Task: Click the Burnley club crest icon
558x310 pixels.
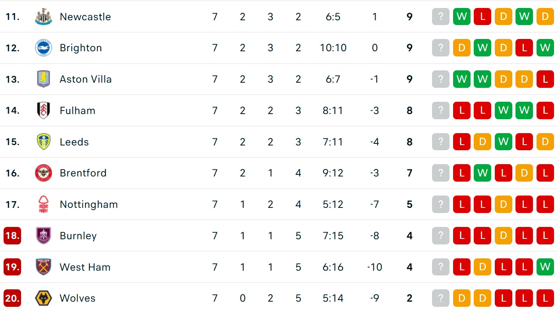Action: point(43,236)
